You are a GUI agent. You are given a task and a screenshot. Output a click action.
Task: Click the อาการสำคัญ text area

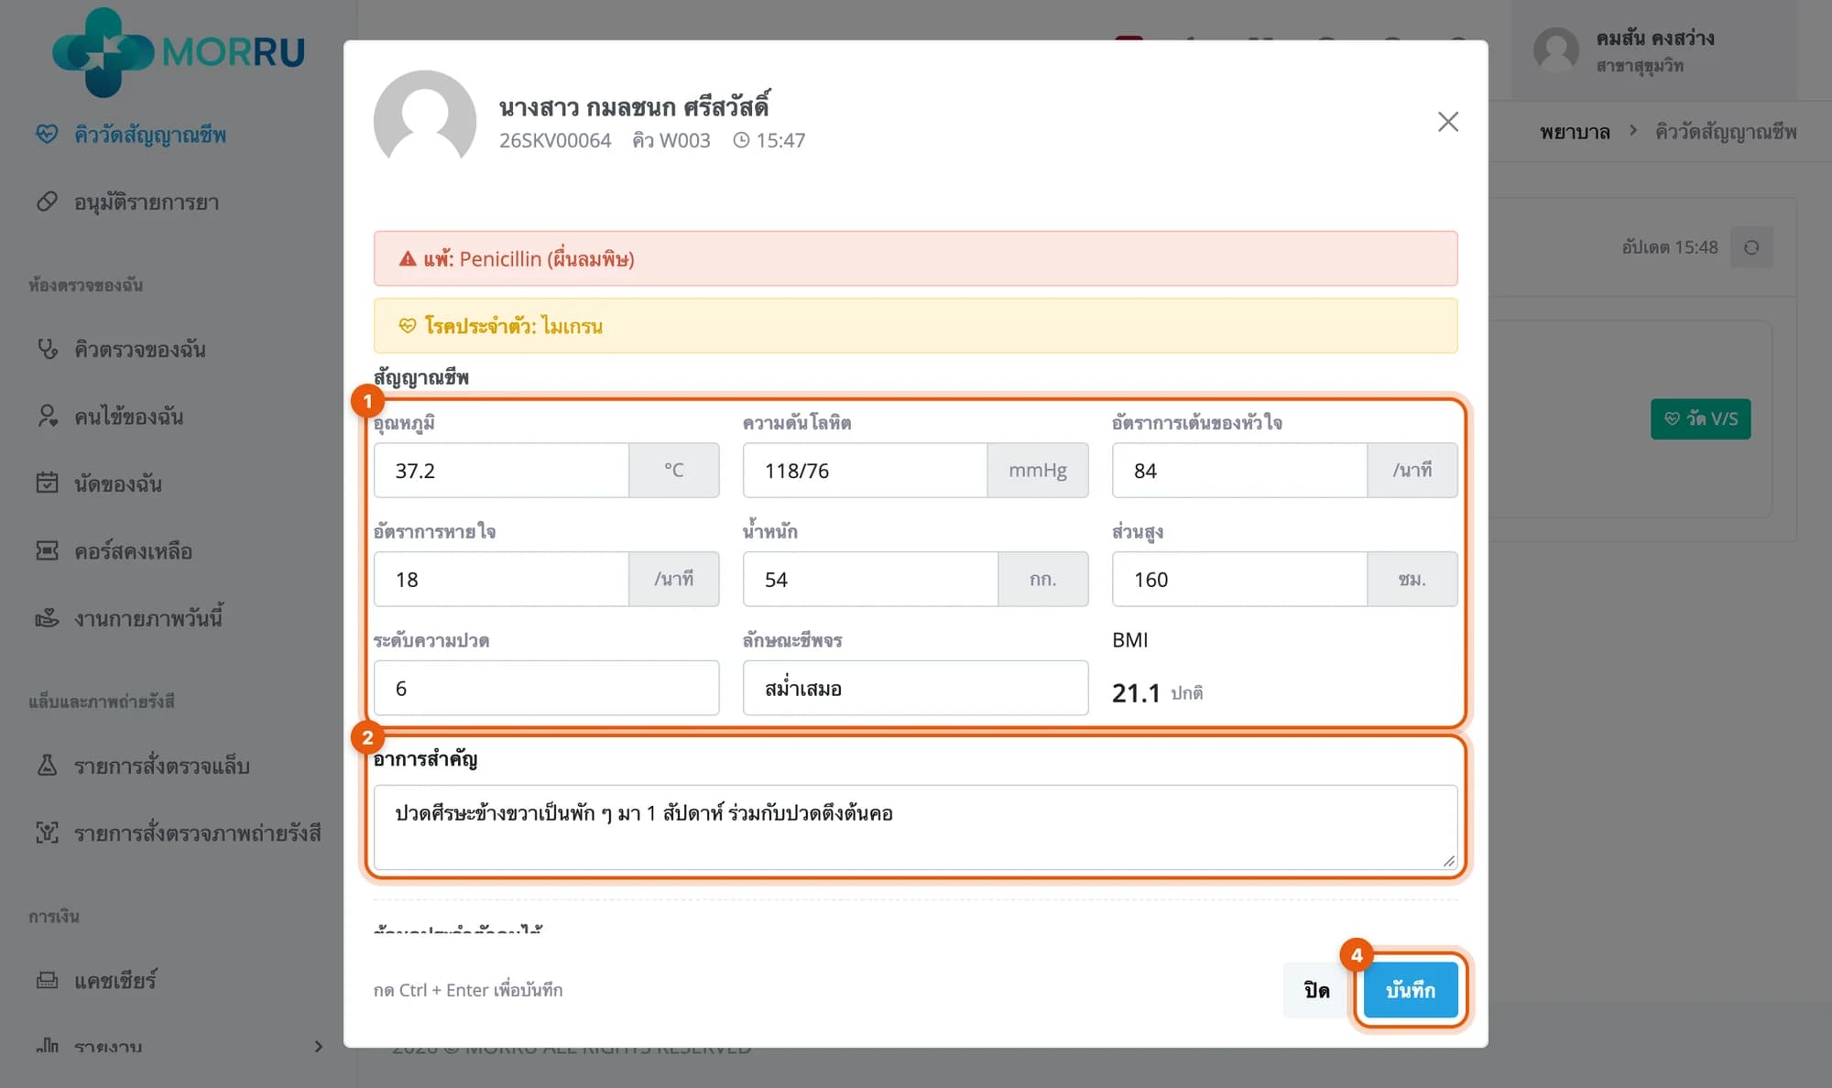[915, 827]
